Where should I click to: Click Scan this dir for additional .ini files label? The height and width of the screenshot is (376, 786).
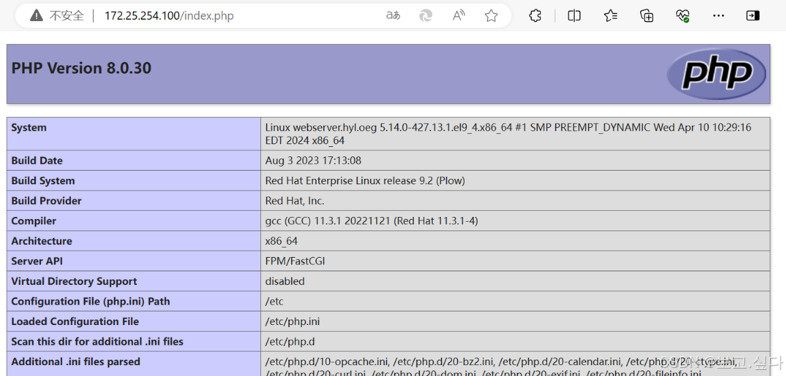tap(97, 341)
